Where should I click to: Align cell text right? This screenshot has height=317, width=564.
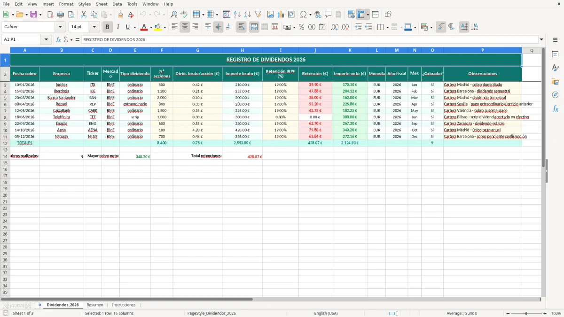(x=195, y=27)
